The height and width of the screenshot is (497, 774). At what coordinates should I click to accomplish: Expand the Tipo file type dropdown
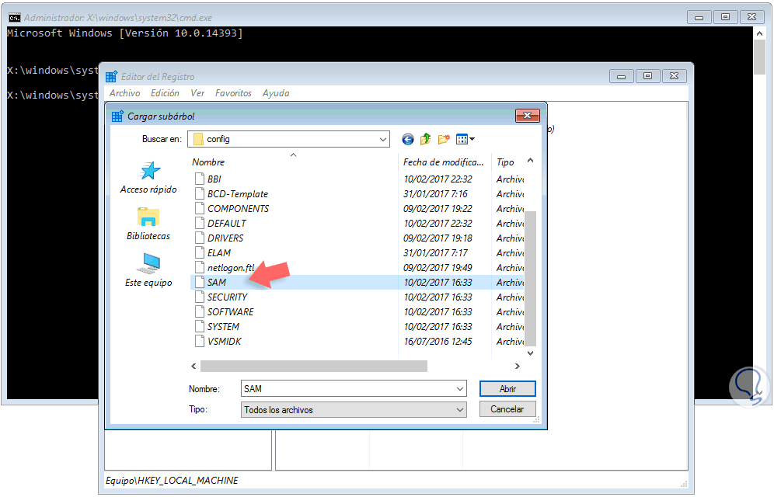pyautogui.click(x=459, y=410)
